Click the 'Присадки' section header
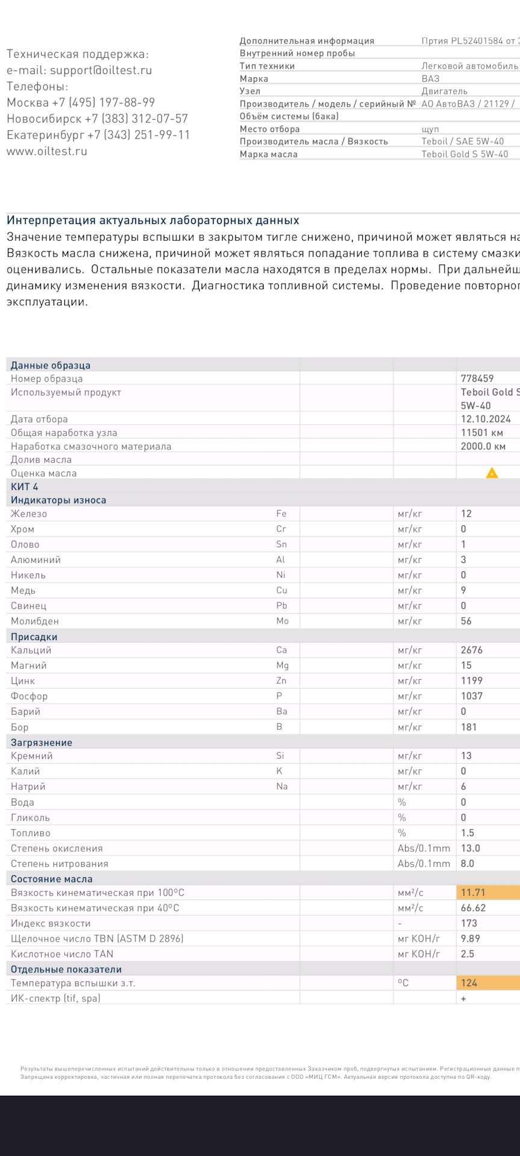Image resolution: width=520 pixels, height=1156 pixels. pyautogui.click(x=34, y=637)
